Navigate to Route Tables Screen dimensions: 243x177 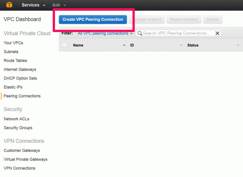coord(15,60)
